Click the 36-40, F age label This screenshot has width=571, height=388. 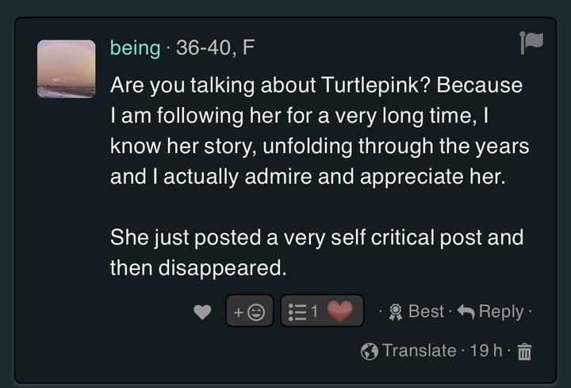(215, 48)
